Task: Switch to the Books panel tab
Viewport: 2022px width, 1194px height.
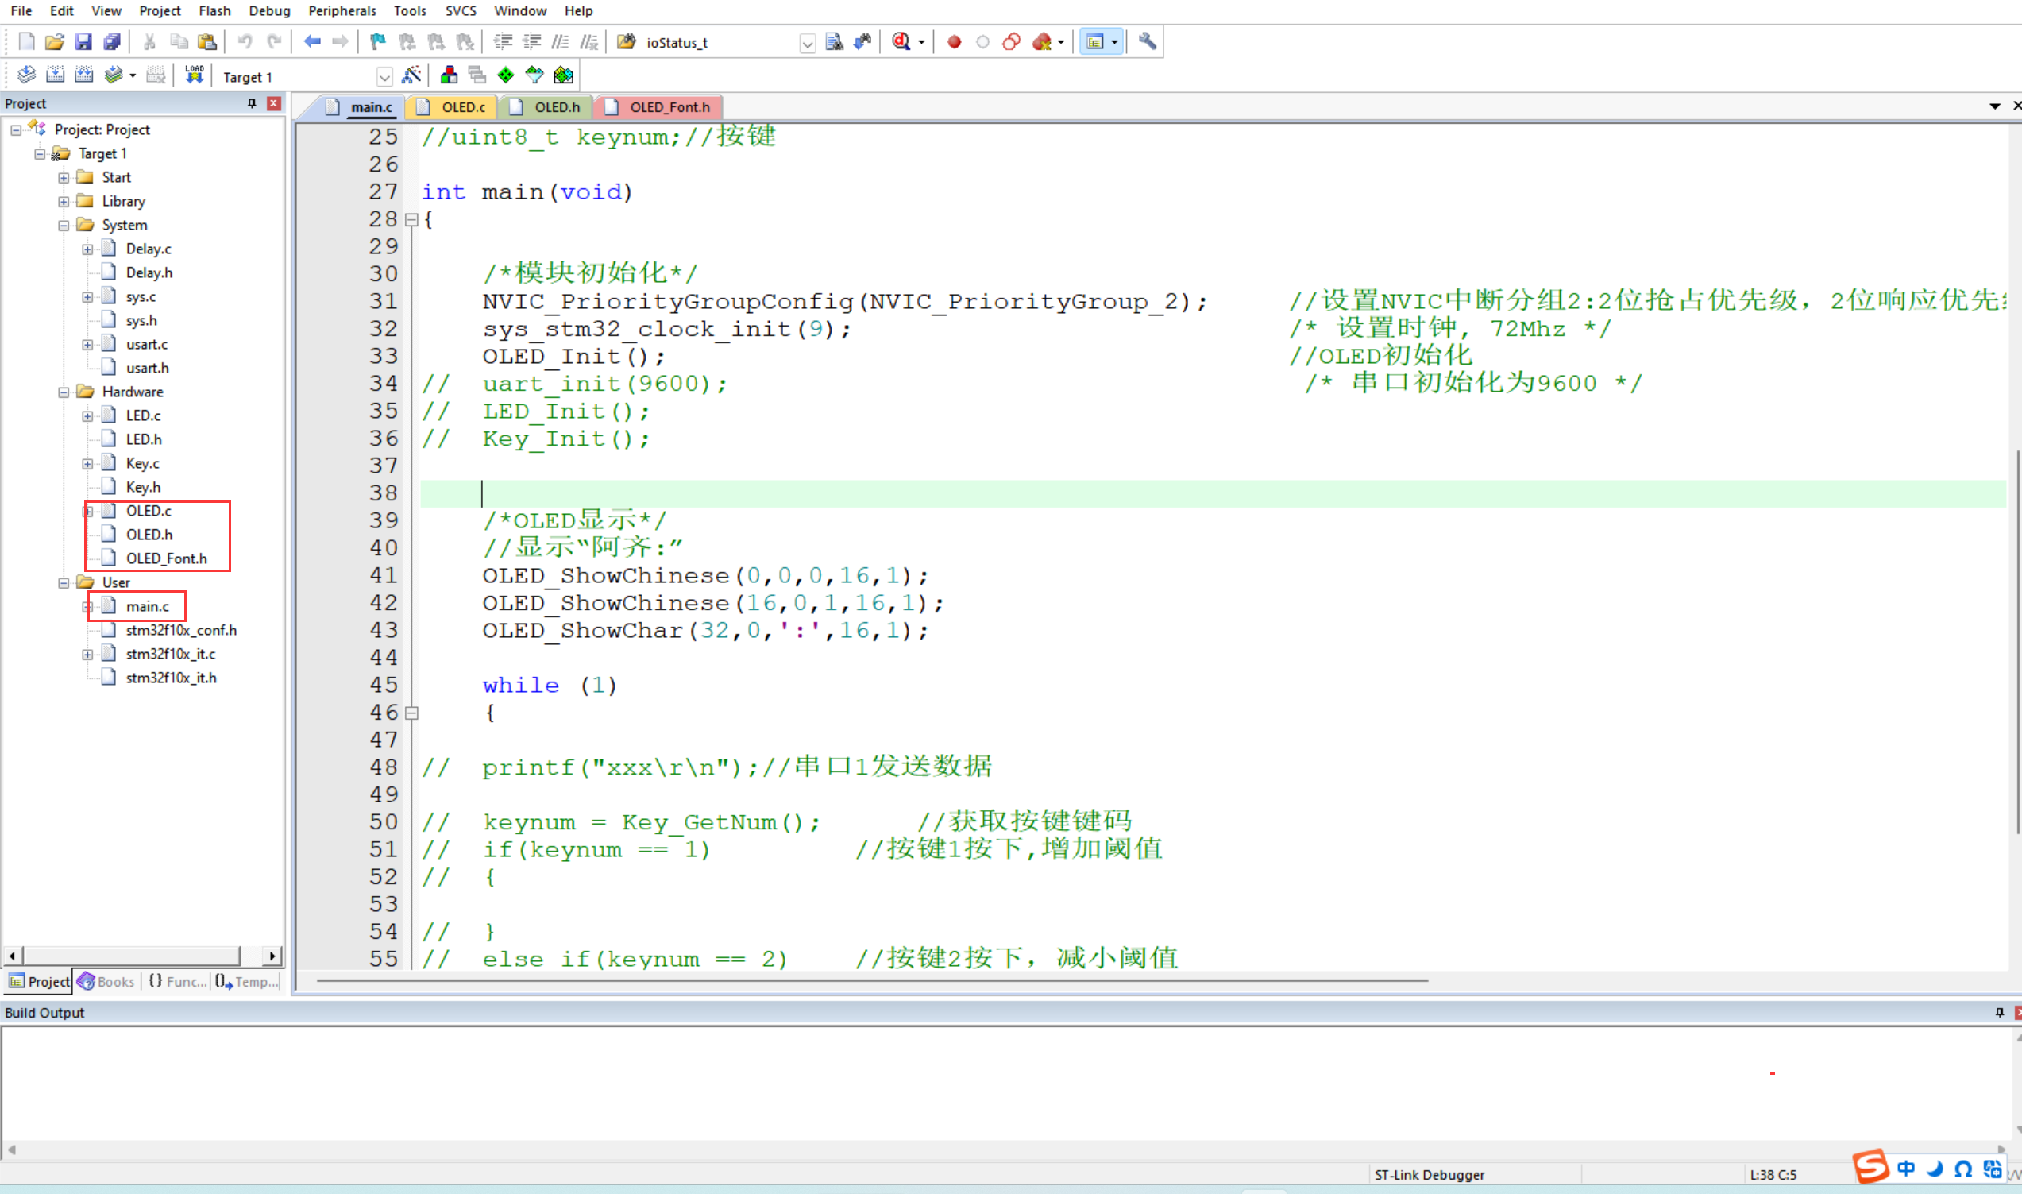Action: 106,982
